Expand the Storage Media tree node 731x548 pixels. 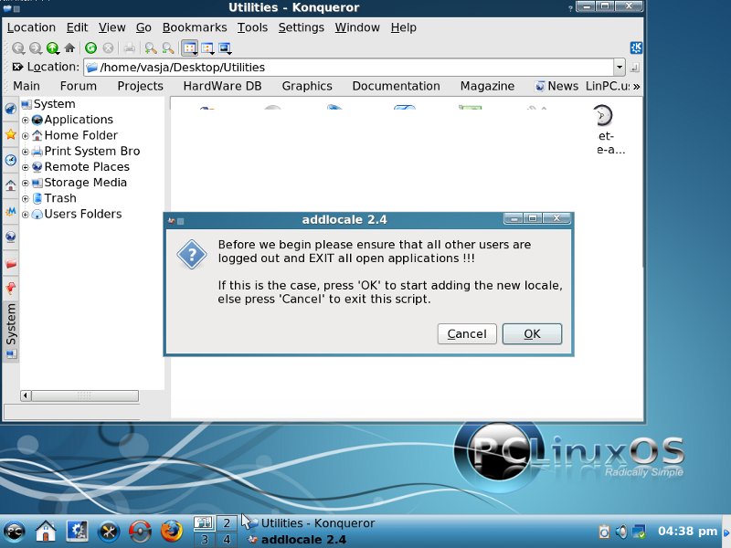pos(26,183)
